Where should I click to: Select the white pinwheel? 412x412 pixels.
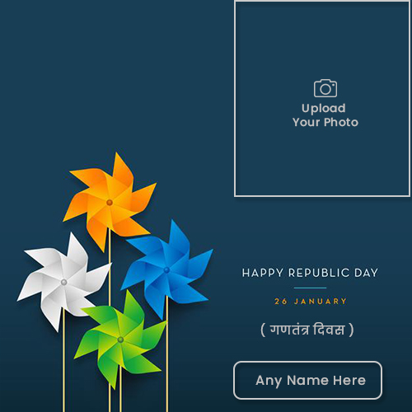click(x=64, y=282)
